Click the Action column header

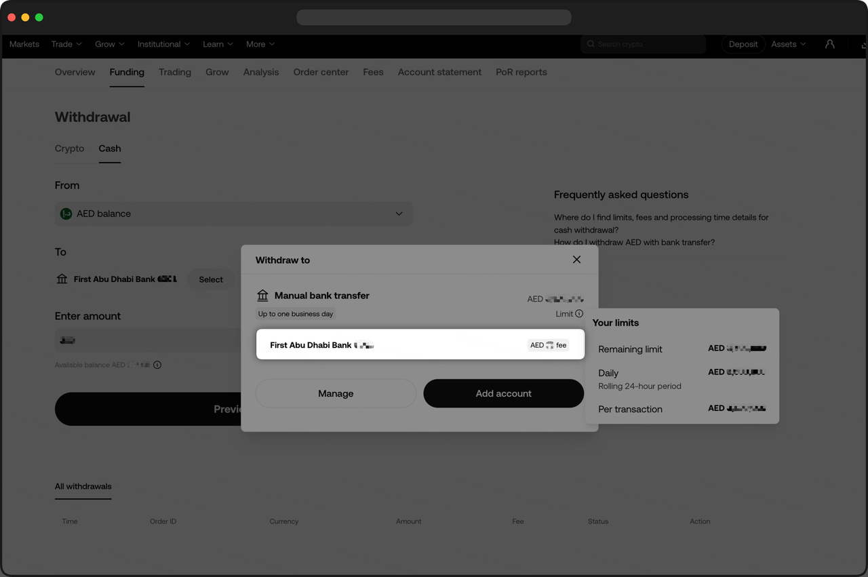[700, 521]
